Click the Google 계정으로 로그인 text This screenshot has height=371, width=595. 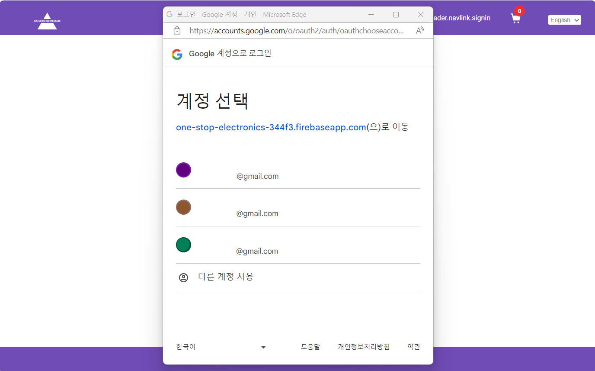pos(230,54)
